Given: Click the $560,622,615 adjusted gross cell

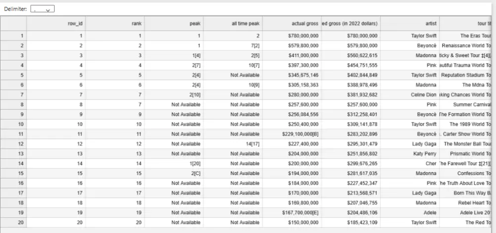Looking at the screenshot, I should pyautogui.click(x=351, y=56).
